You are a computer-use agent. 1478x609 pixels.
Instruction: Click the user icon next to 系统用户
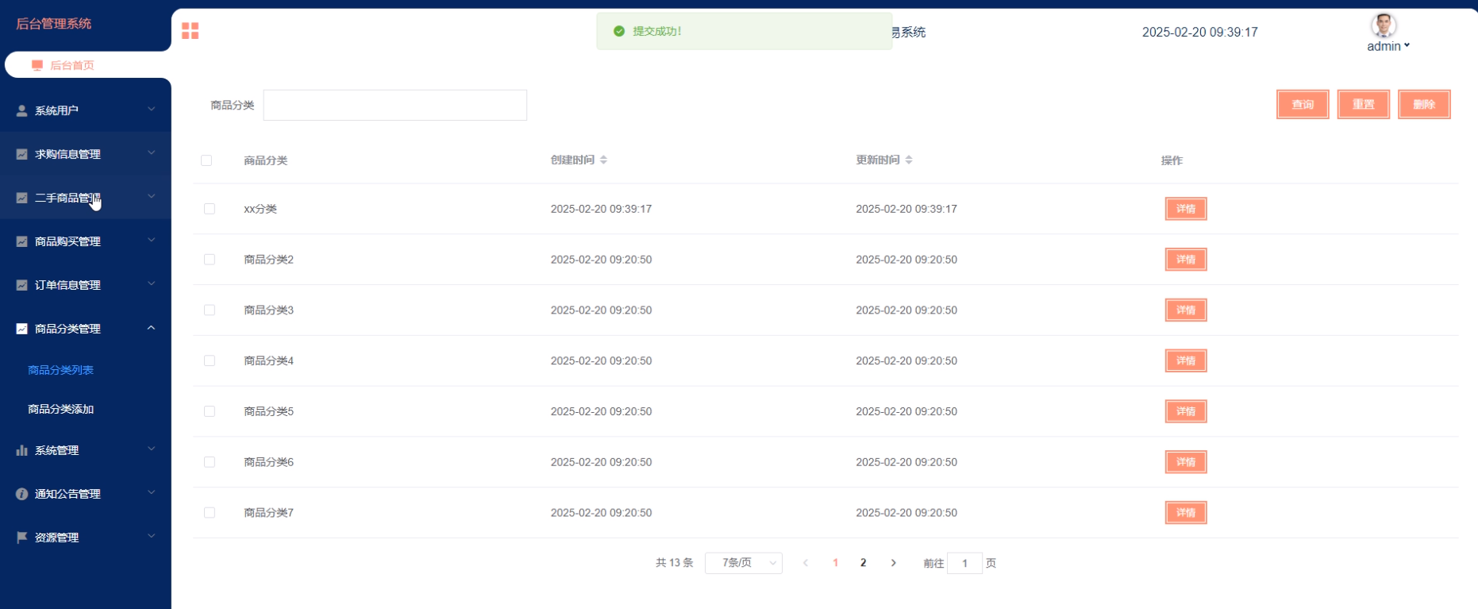(x=22, y=111)
